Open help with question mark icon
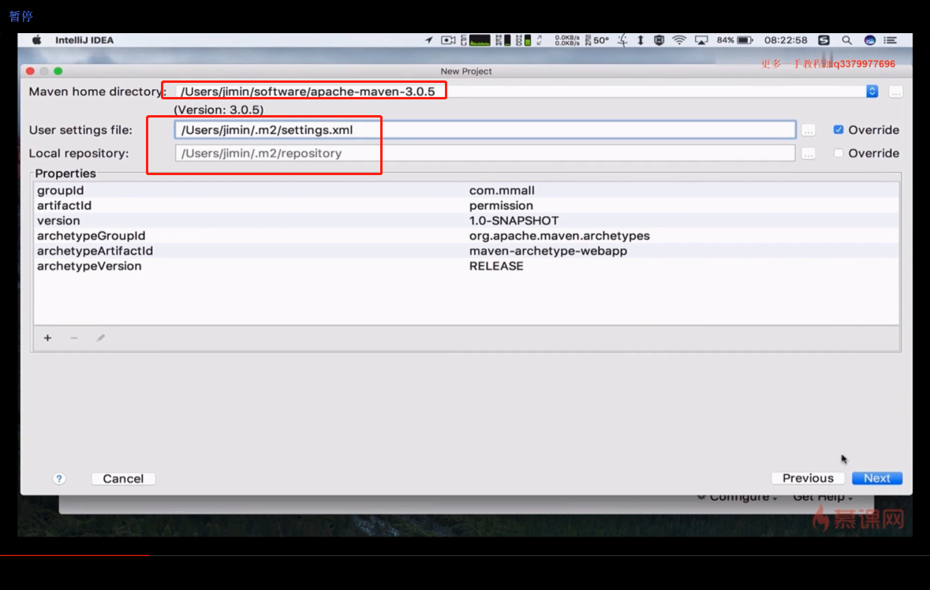 click(58, 479)
